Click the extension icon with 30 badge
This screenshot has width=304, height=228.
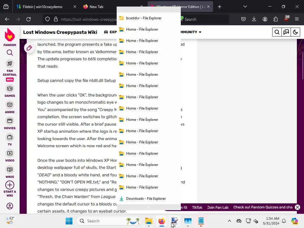click(x=286, y=19)
